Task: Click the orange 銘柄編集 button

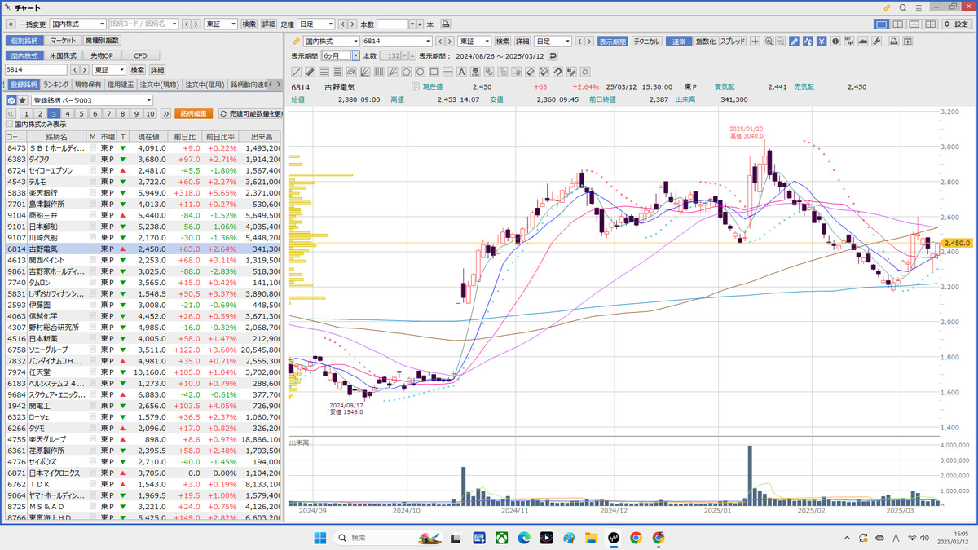Action: pos(194,114)
